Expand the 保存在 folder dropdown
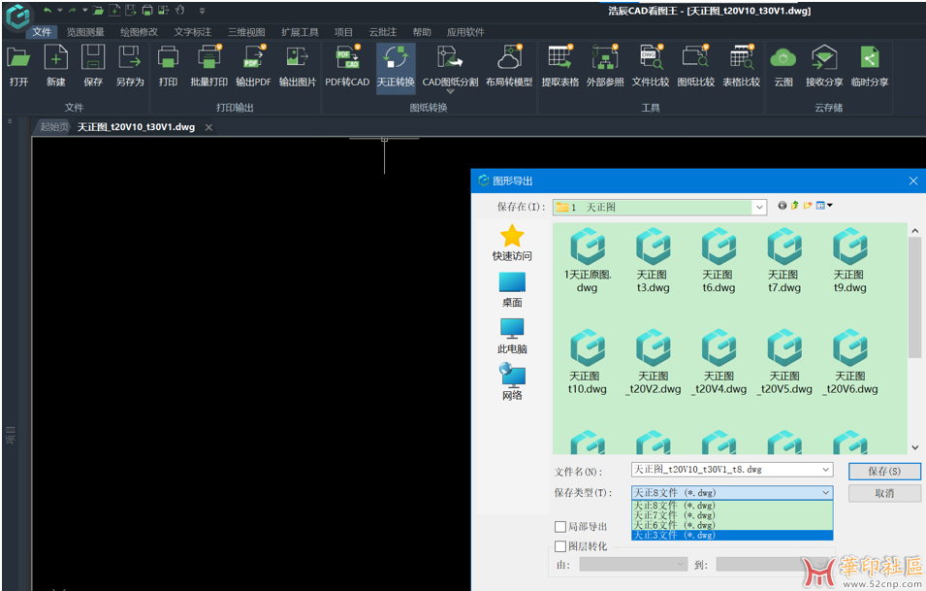Viewport: 926px width, 591px height. coord(759,208)
